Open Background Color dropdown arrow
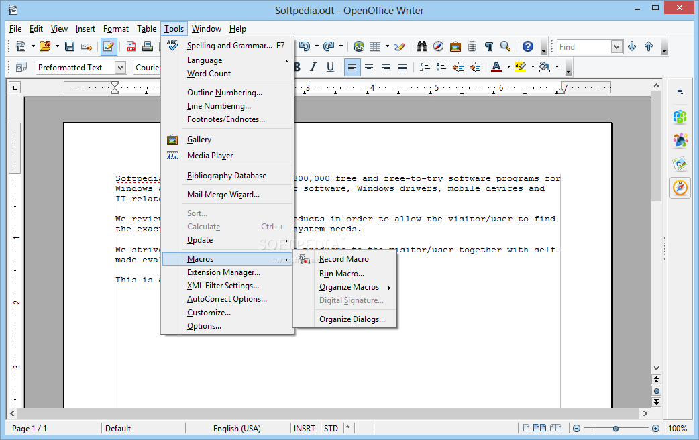 tap(557, 67)
